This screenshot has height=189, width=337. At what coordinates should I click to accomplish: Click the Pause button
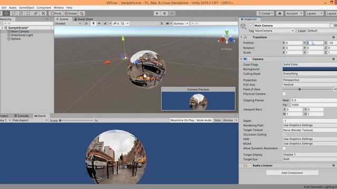[x=164, y=13]
